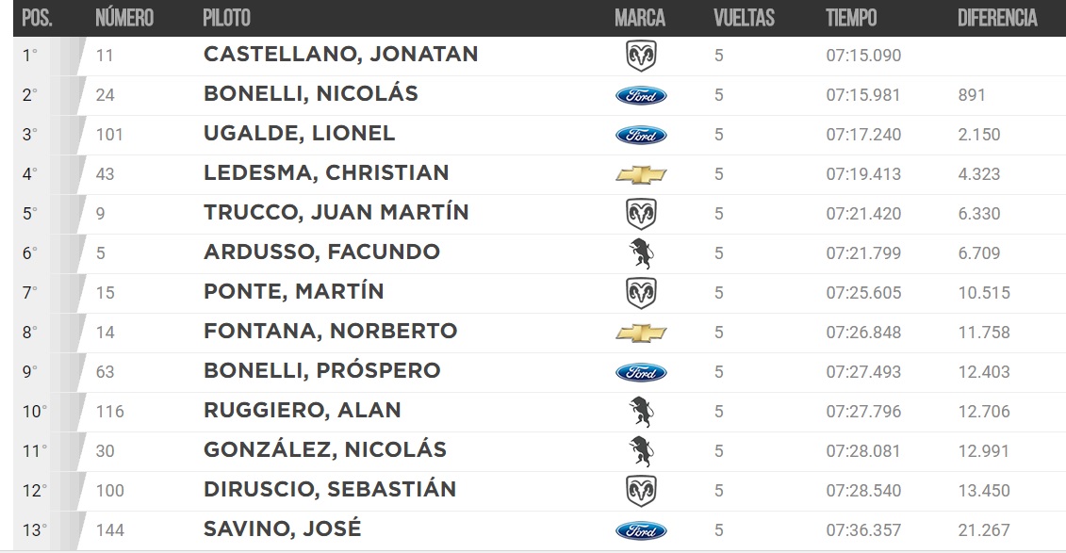This screenshot has height=553, width=1066.
Task: Open driver name CASTELLANO, JONATAN
Action: pos(340,55)
